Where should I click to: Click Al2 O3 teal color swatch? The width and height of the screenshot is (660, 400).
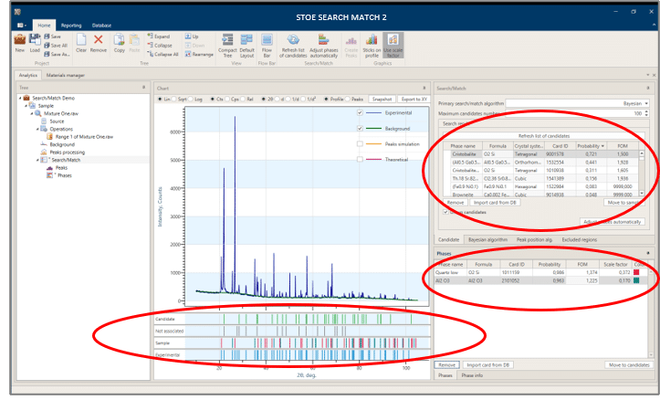pos(636,280)
